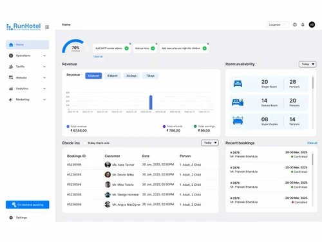Click the Analytics chart icon in the sidebar

point(11,88)
